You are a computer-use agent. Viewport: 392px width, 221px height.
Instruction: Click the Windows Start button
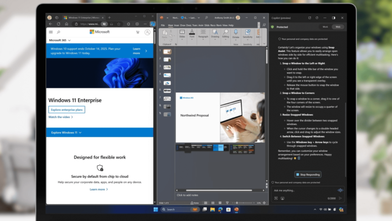coord(156,209)
